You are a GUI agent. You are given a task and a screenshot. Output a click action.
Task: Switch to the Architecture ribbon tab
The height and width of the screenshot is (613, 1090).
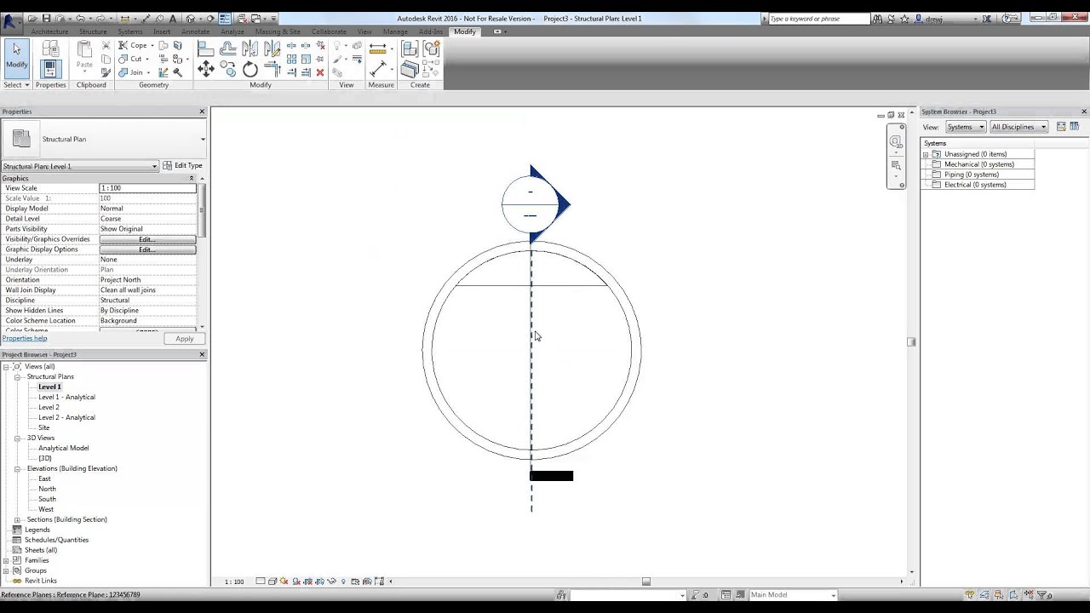pos(49,32)
